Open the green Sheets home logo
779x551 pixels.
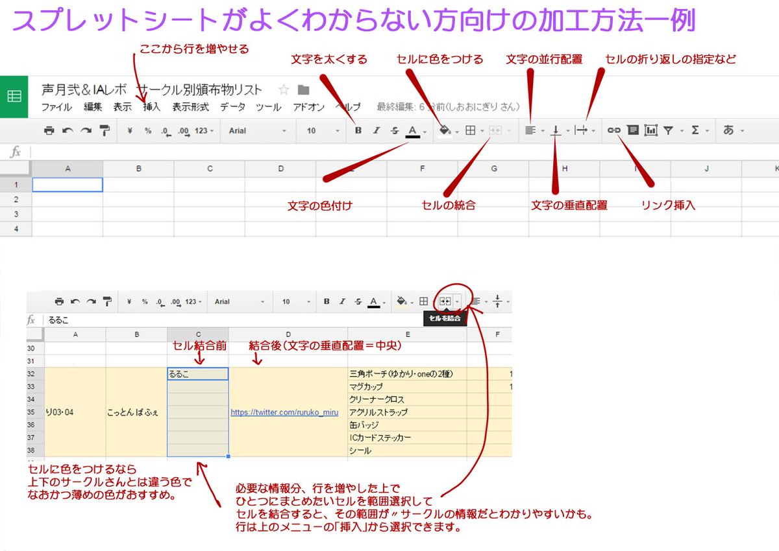coord(14,97)
